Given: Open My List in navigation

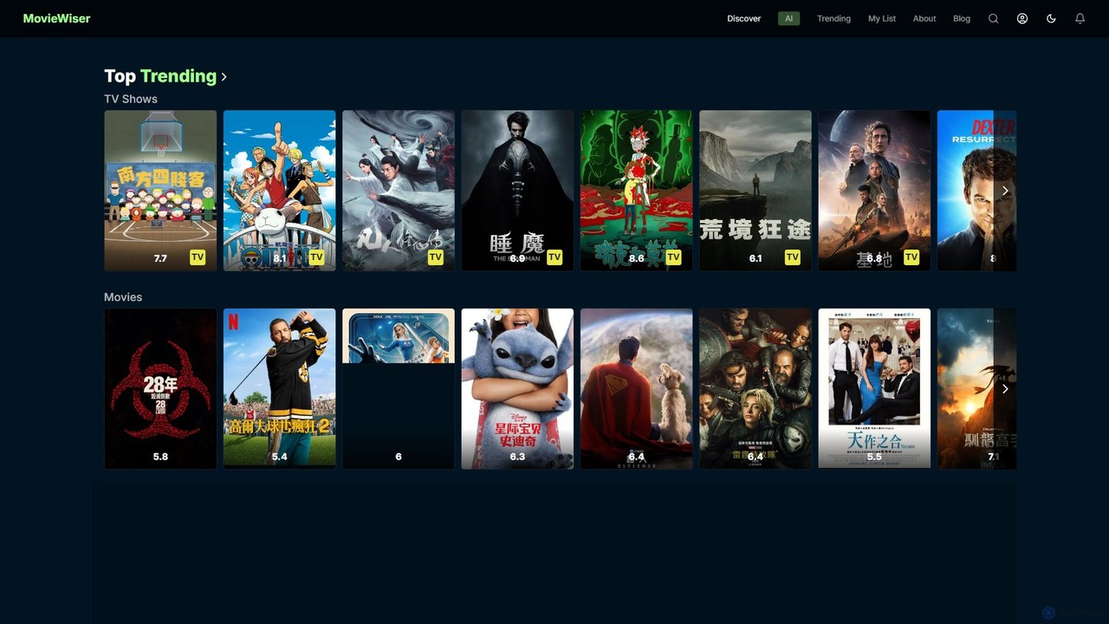Looking at the screenshot, I should point(882,18).
